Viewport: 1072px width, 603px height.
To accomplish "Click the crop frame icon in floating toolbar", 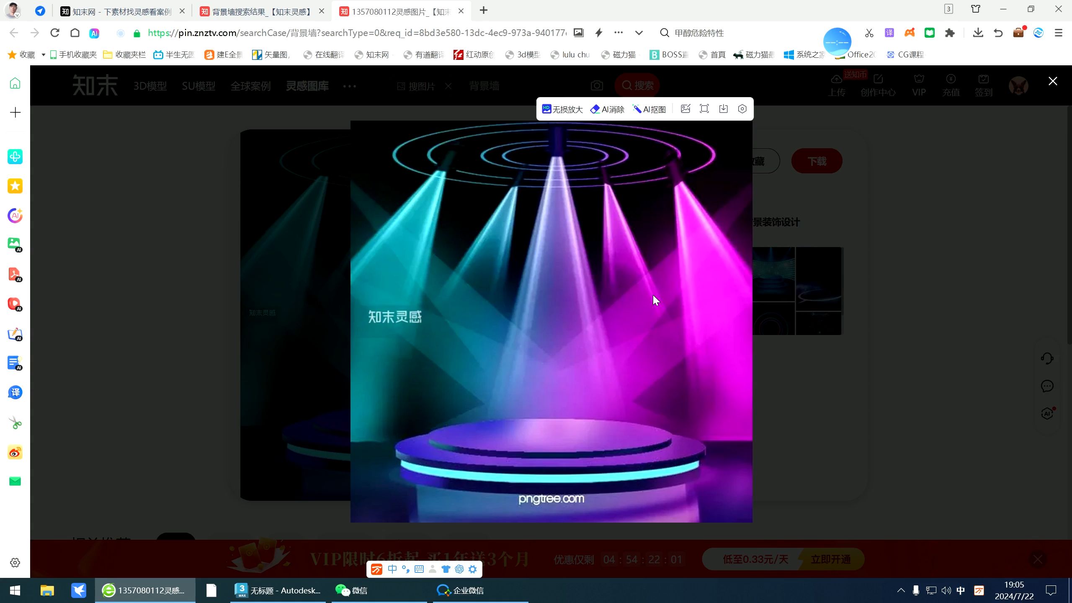I will [x=704, y=109].
